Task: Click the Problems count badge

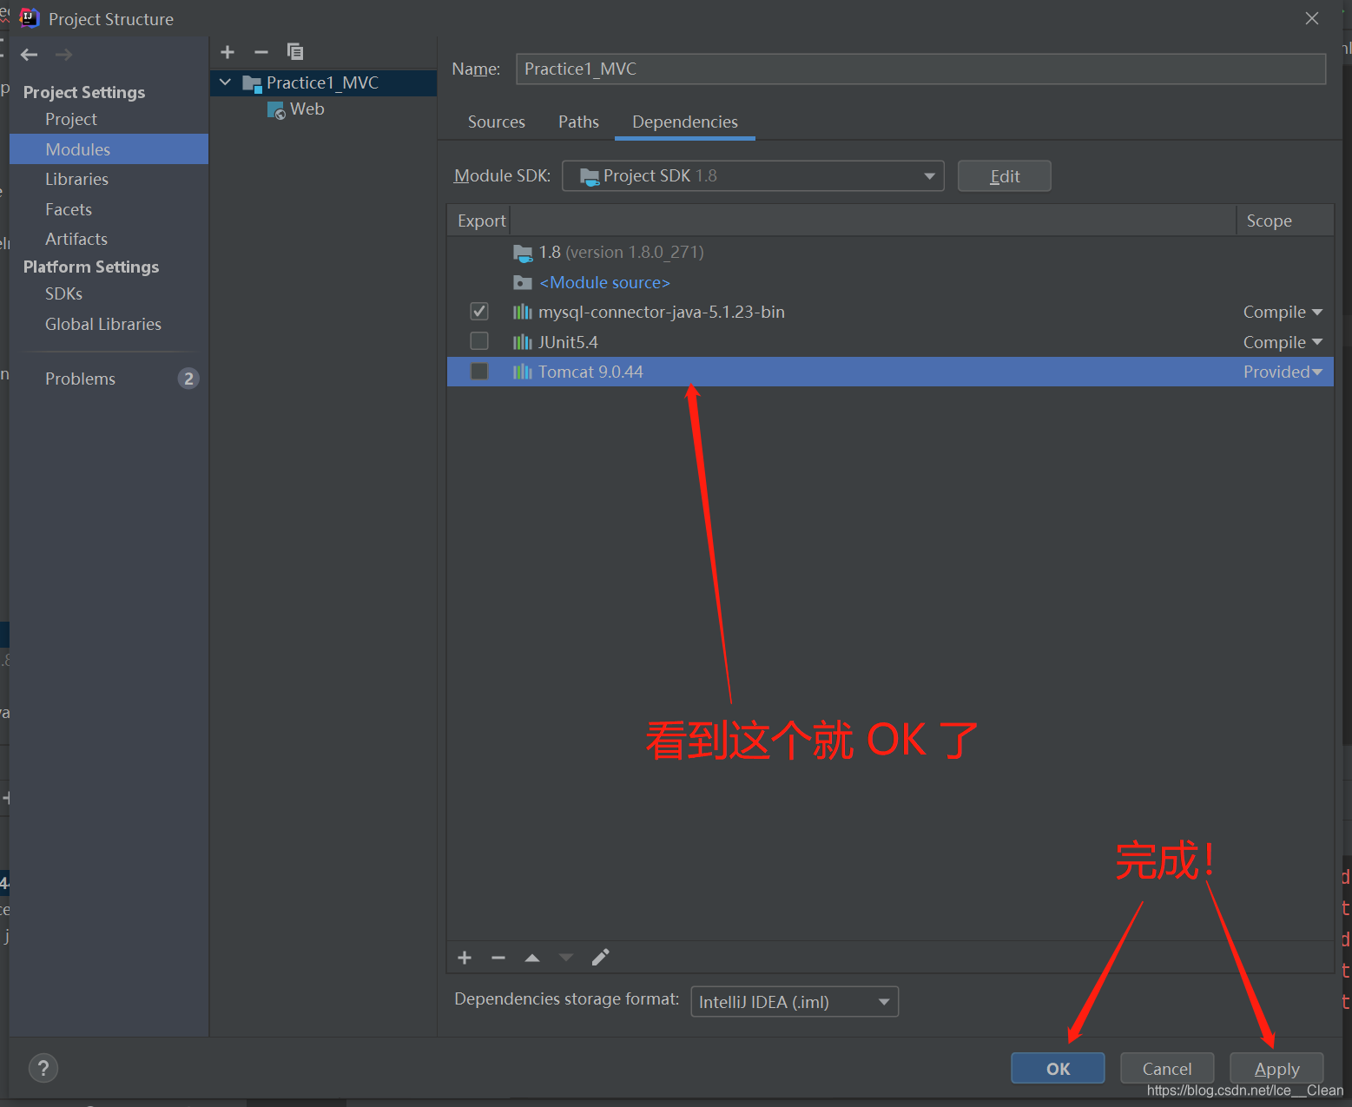Action: pos(188,379)
